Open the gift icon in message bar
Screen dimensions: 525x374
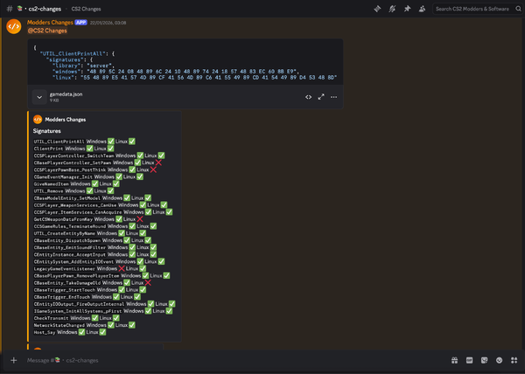click(x=454, y=360)
